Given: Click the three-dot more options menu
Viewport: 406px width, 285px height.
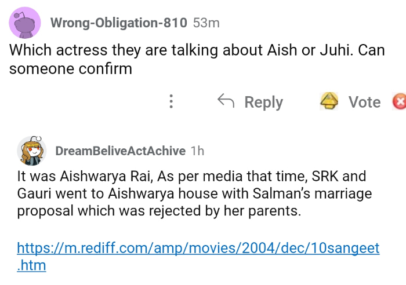Looking at the screenshot, I should [x=171, y=102].
